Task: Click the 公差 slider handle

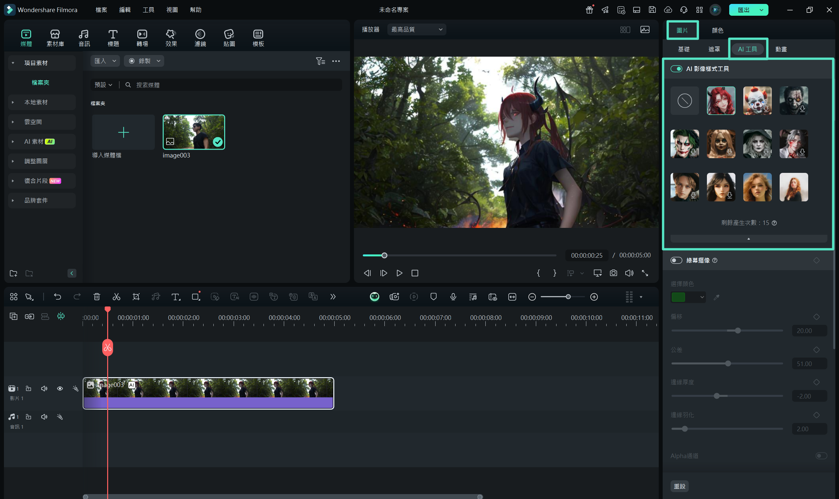Action: (x=728, y=363)
